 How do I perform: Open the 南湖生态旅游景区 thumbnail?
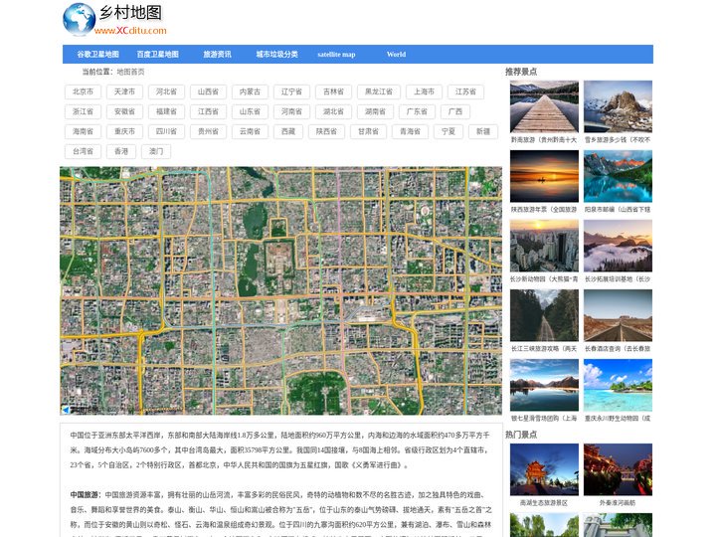(544, 469)
